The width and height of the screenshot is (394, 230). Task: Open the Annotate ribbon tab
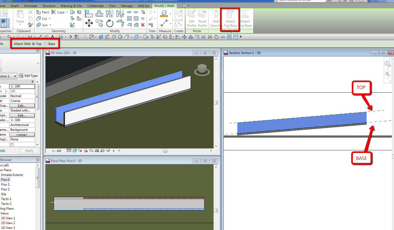[x=30, y=6]
